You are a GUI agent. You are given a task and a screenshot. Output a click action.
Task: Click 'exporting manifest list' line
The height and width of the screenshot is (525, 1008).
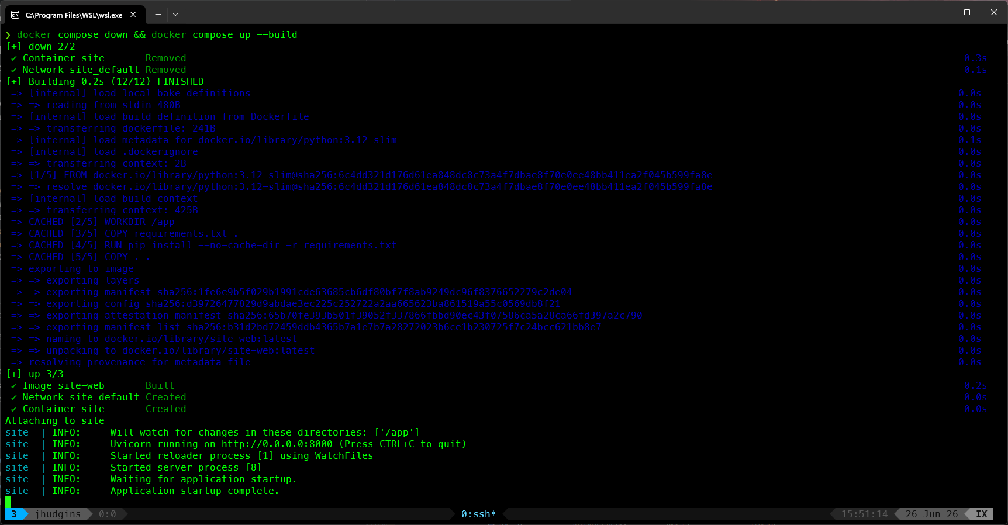click(x=306, y=327)
